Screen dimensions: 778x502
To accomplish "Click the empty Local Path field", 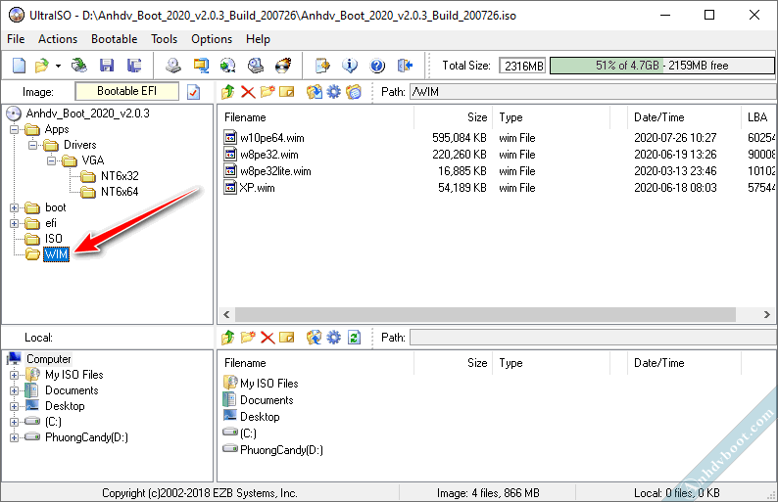I will pos(593,338).
